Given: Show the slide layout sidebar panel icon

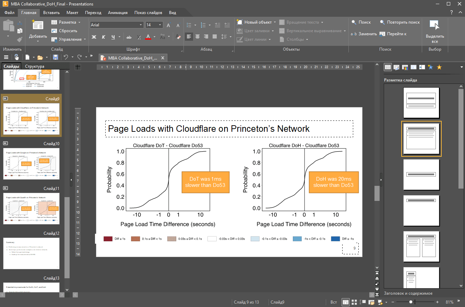Looking at the screenshot, I should click(x=388, y=67).
